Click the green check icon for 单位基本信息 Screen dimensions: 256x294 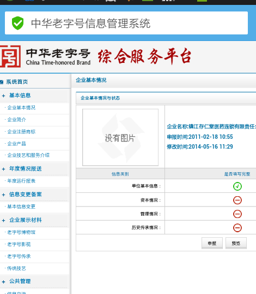[x=237, y=186]
